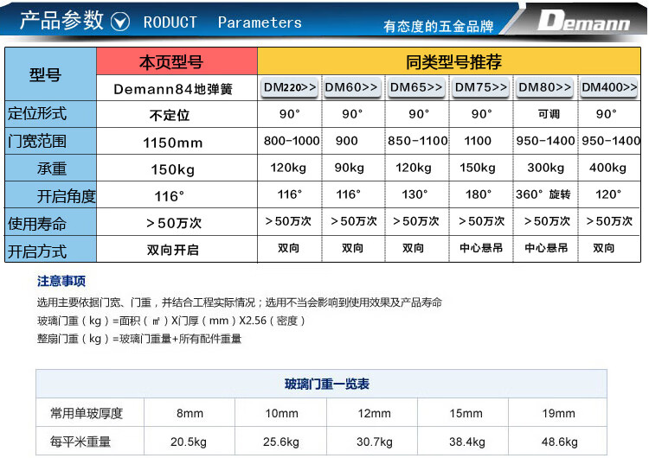Image resolution: width=649 pixels, height=458 pixels.
Task: Click the 注意事项 heading
Action: 61,281
